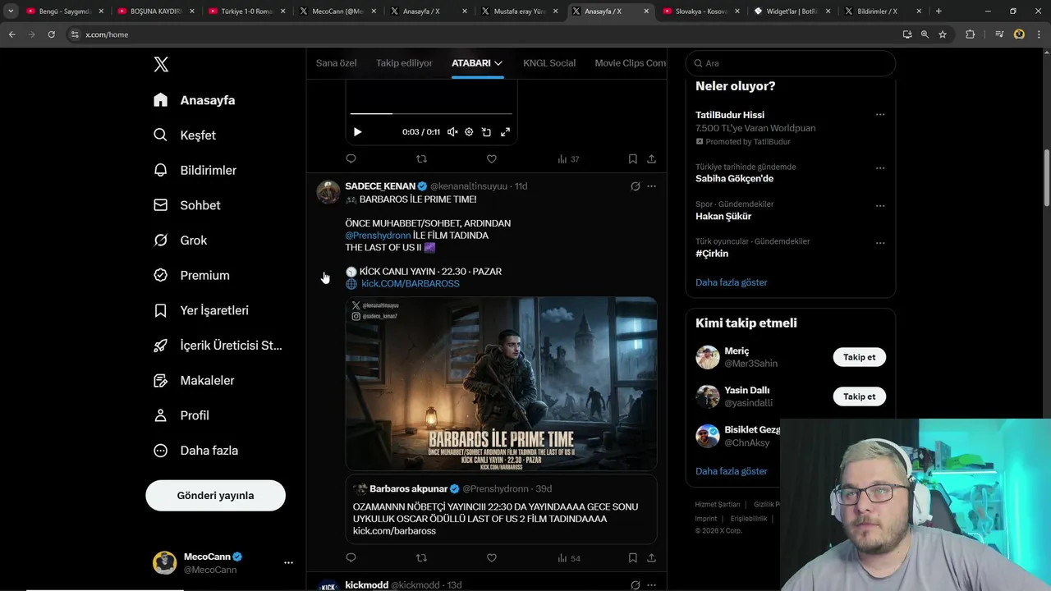Open İçerik Üreticisi Stüdyosu

point(218,346)
